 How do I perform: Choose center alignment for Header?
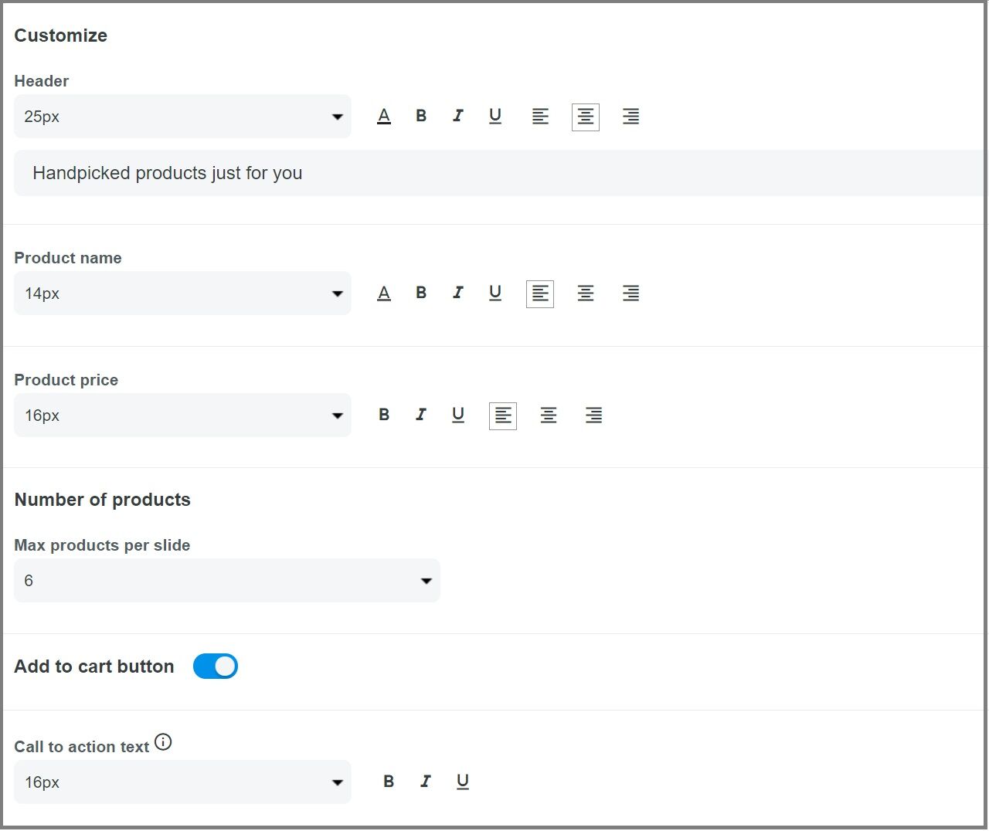[586, 117]
